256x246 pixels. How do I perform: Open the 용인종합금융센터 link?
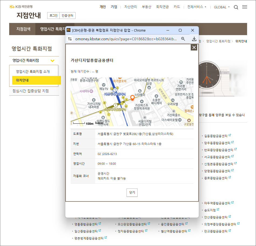click(172, 224)
